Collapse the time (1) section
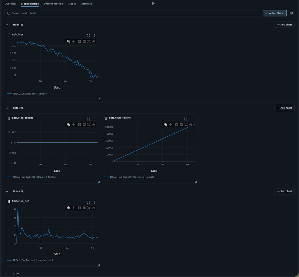This screenshot has height=277, width=299. point(7,191)
